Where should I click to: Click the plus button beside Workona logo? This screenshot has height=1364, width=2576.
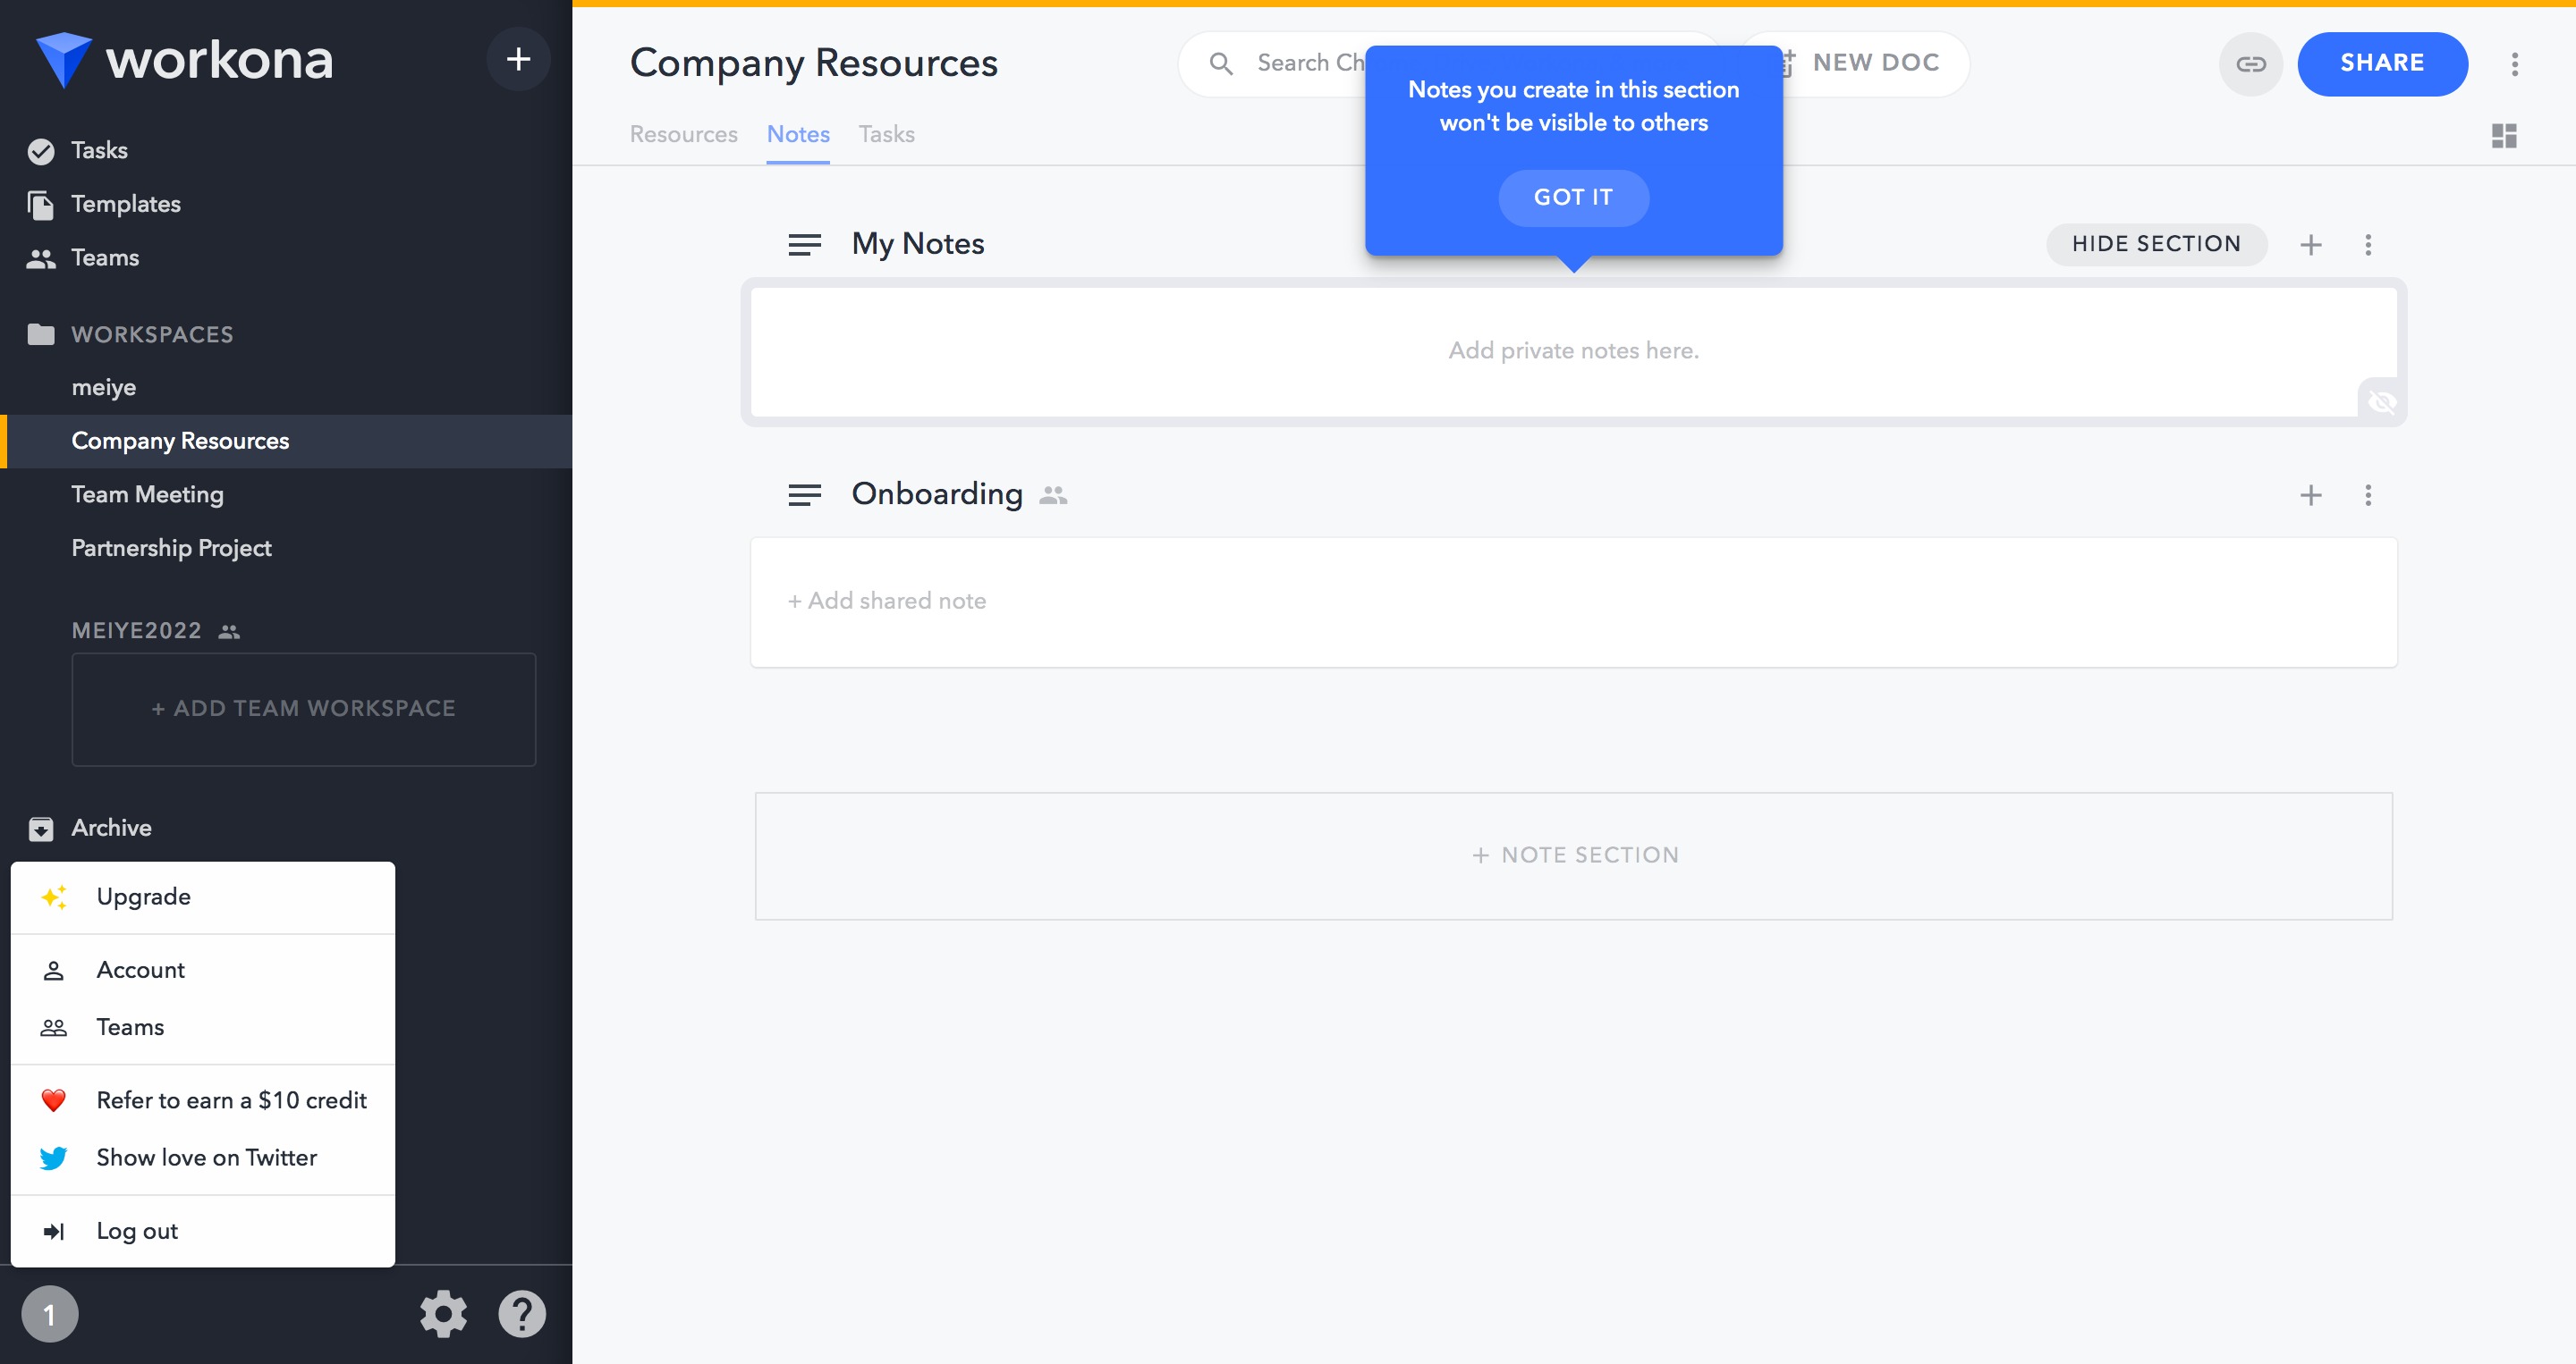518,59
